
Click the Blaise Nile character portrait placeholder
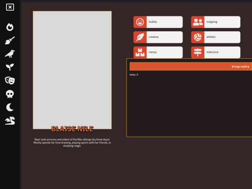72,70
